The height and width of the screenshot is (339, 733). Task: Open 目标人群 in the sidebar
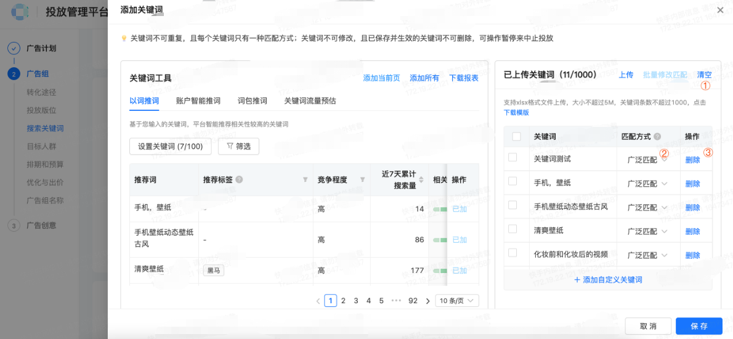pyautogui.click(x=42, y=146)
